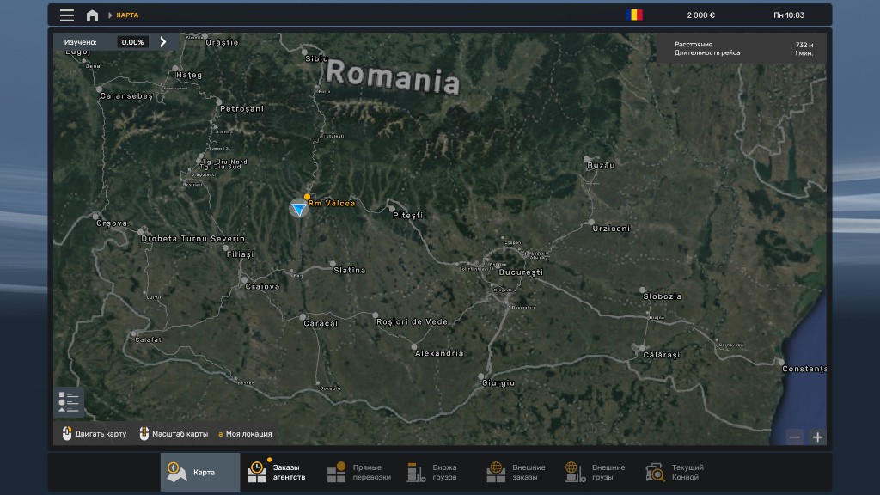
Task: Select Rm Vâlcea city on map
Action: 332,203
